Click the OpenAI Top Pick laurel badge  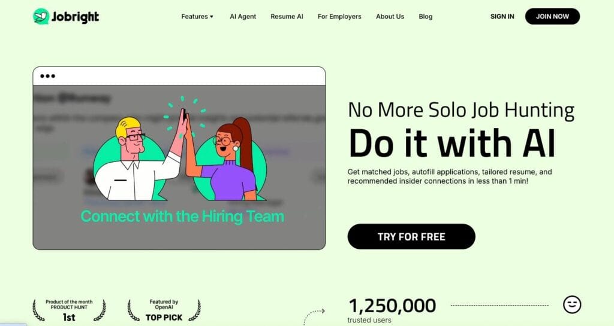point(164,310)
